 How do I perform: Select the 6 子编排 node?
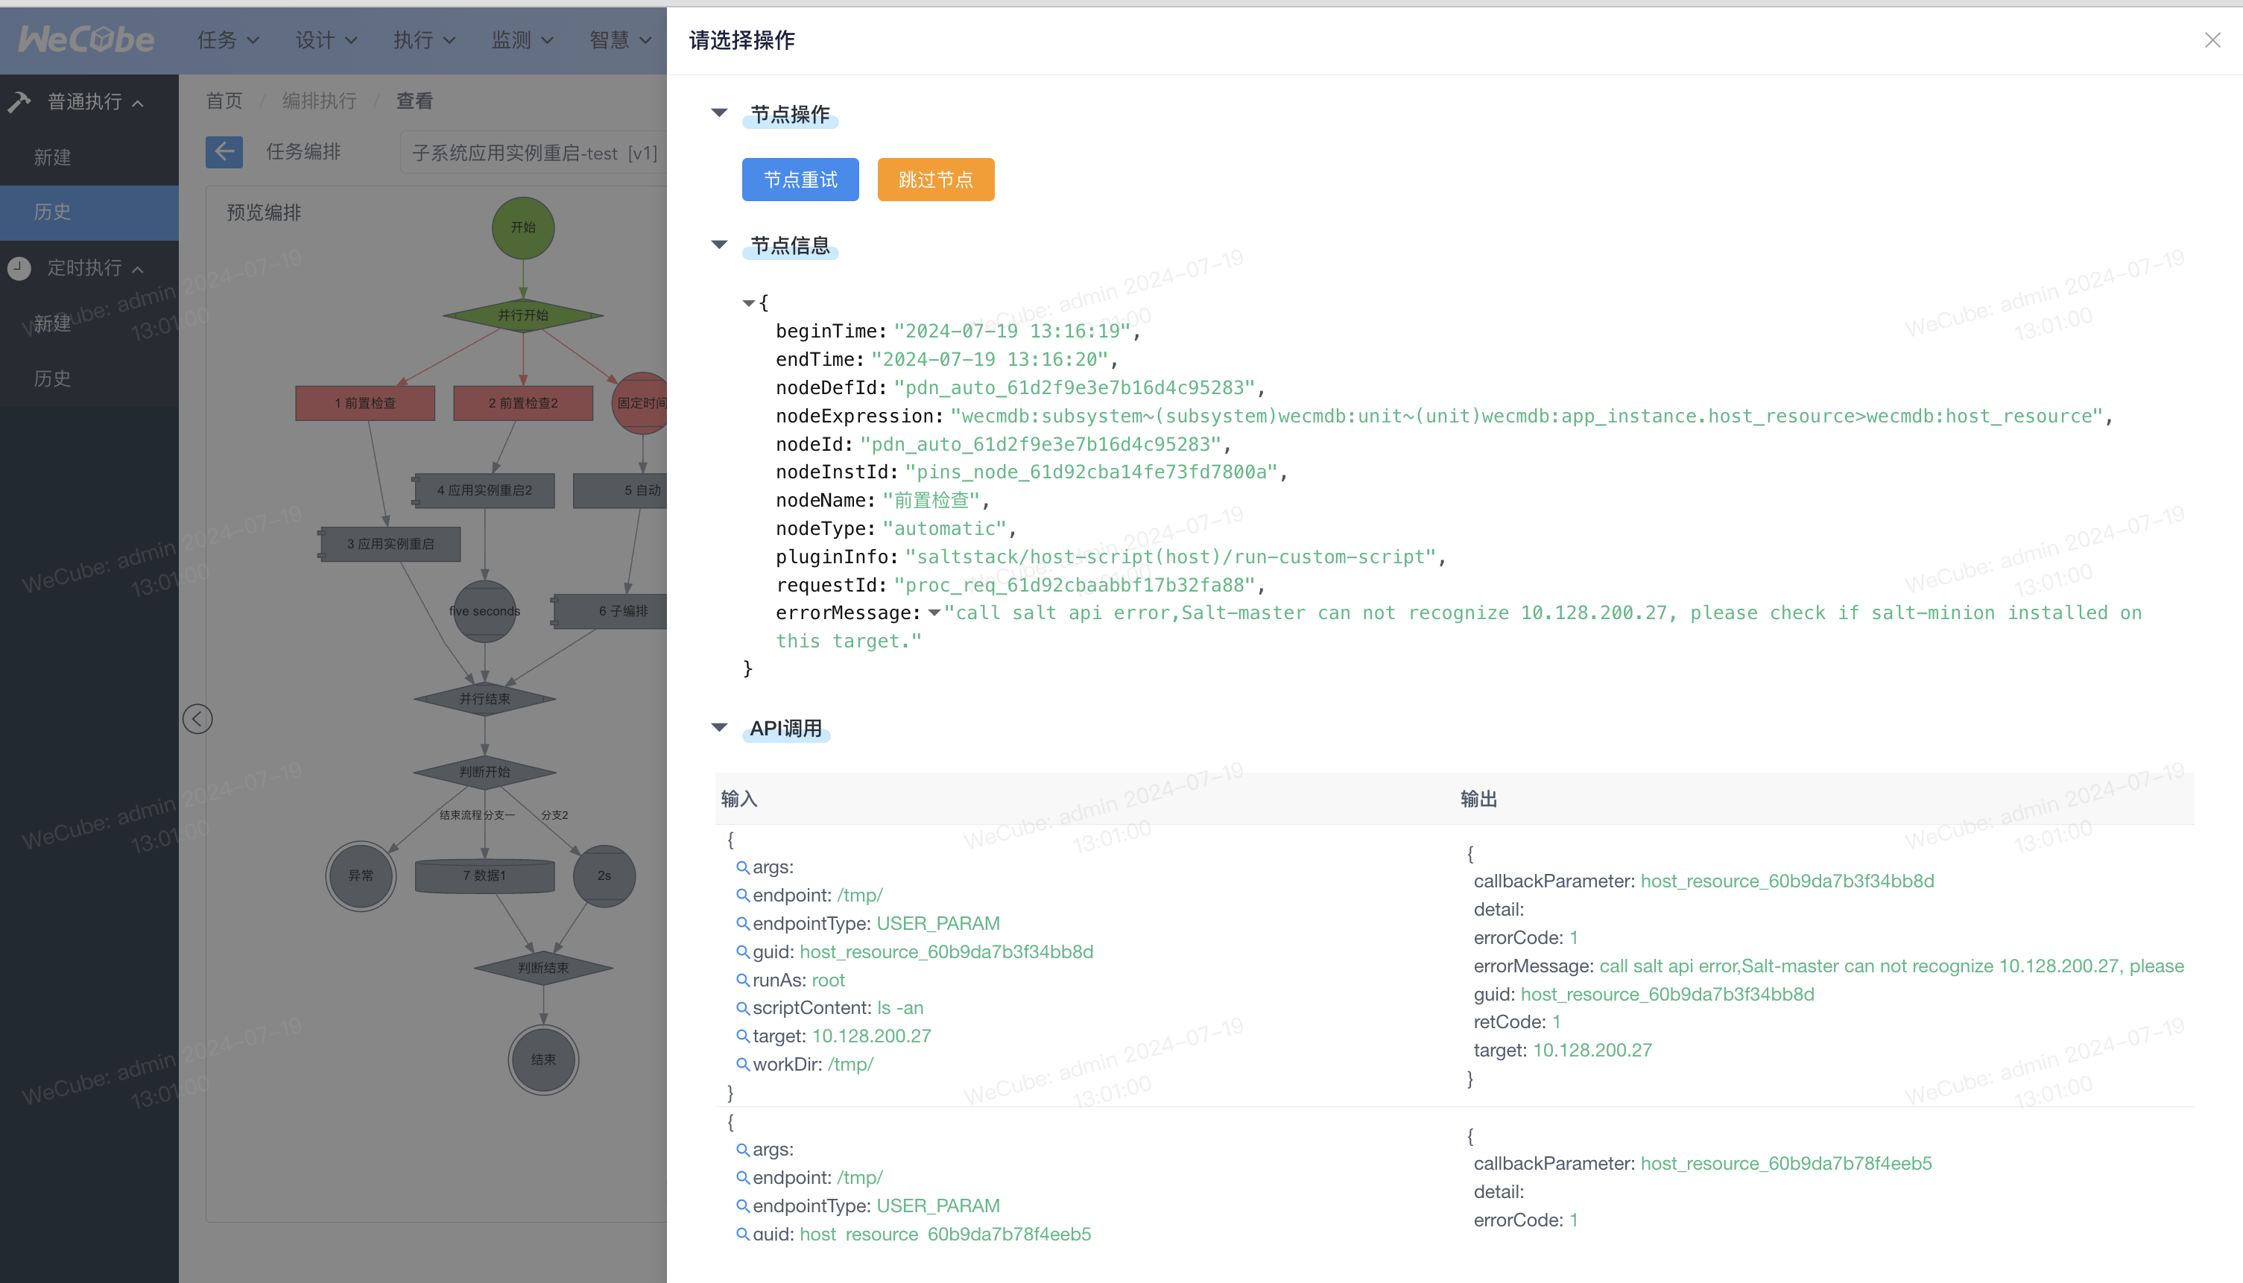(x=610, y=611)
